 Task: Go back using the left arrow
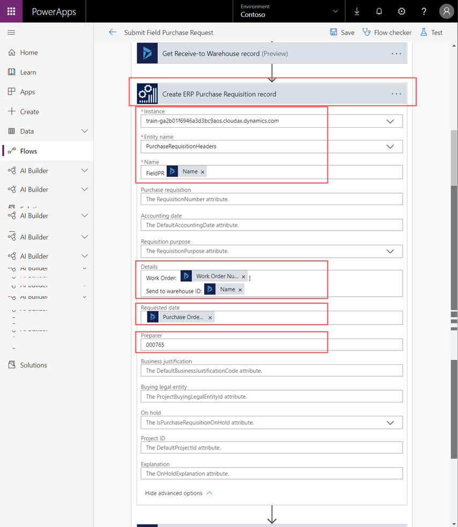(x=113, y=32)
